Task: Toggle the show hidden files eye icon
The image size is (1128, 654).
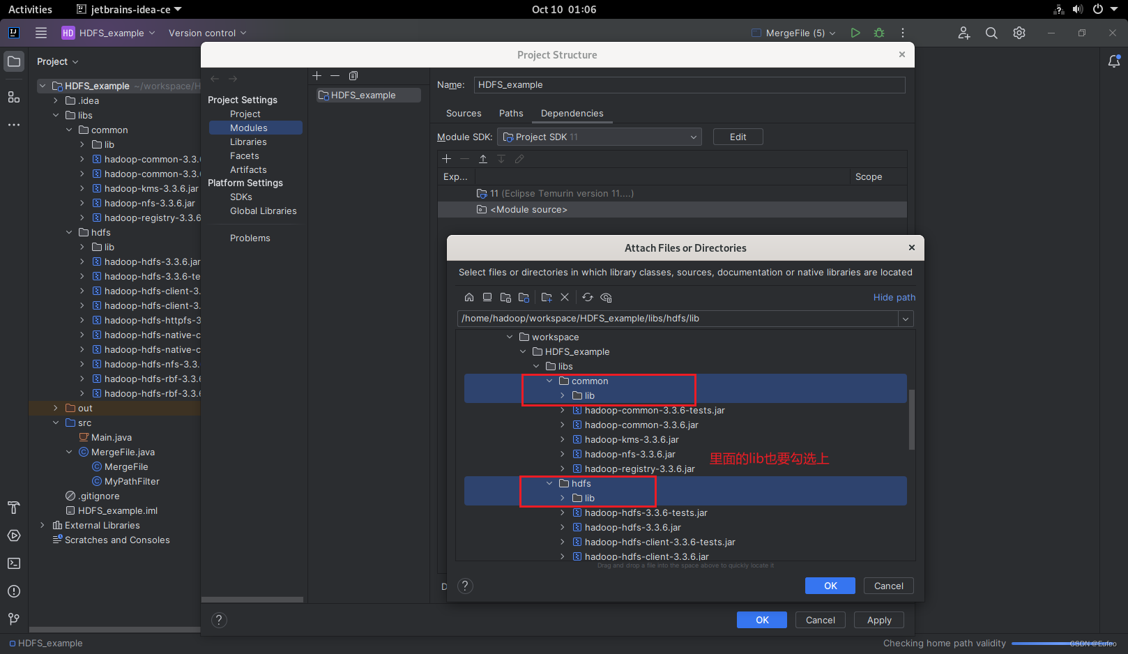Action: [606, 297]
